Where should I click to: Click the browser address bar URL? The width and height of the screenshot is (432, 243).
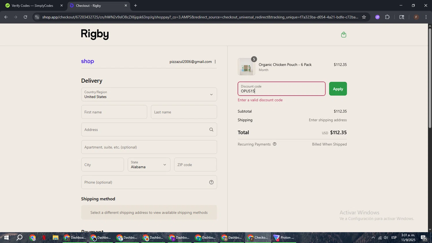point(200,17)
